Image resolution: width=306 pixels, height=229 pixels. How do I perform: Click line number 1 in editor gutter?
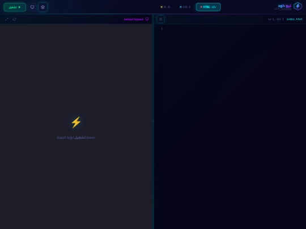click(x=161, y=29)
